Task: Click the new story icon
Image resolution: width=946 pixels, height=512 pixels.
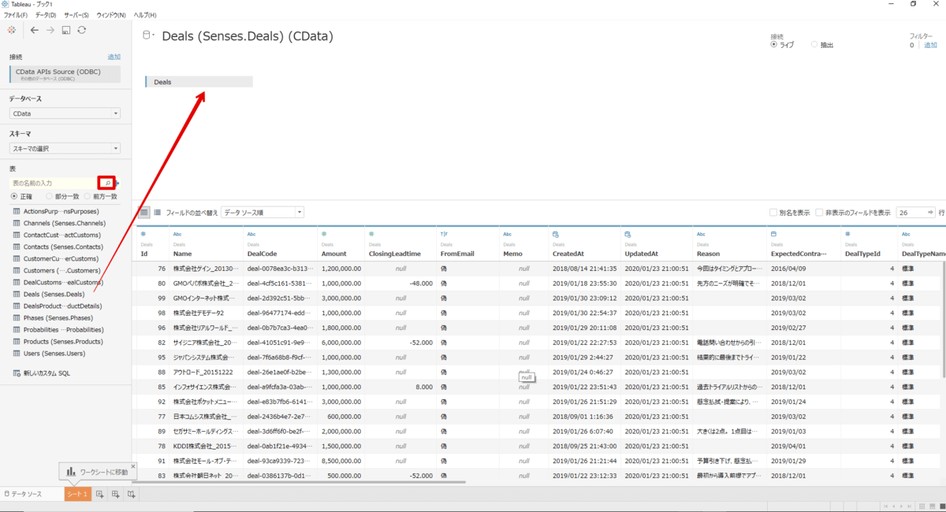Action: 132,494
